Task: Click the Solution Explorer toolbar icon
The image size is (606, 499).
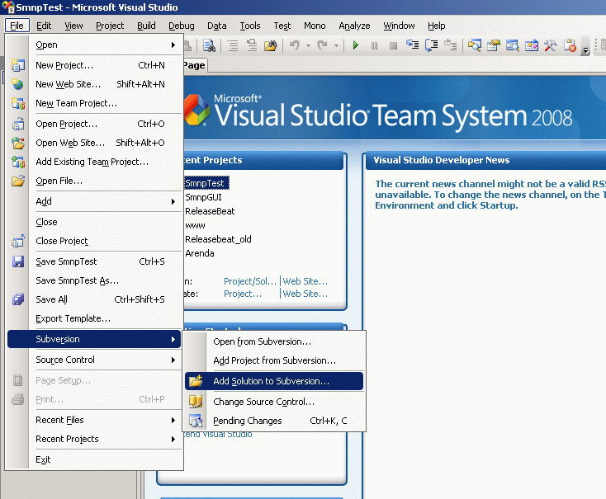Action: (475, 45)
